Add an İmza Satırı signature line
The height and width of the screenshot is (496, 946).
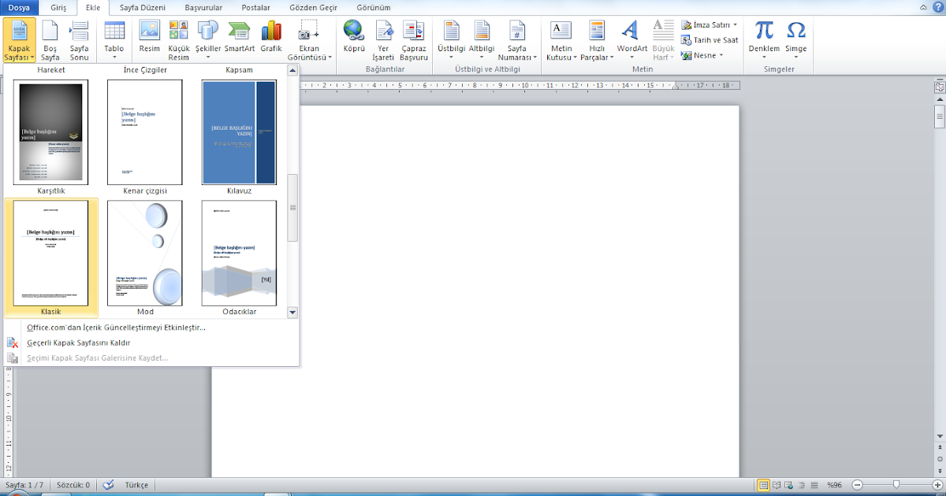coord(709,25)
